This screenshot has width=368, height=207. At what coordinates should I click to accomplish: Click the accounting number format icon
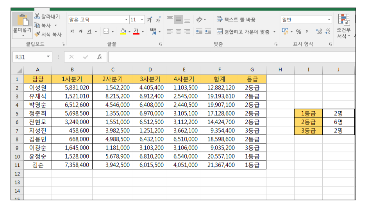tap(285, 31)
